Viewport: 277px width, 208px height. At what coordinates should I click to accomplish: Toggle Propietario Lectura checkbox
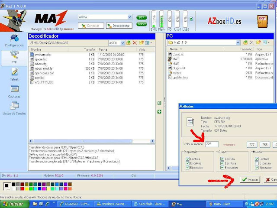tap(187, 159)
